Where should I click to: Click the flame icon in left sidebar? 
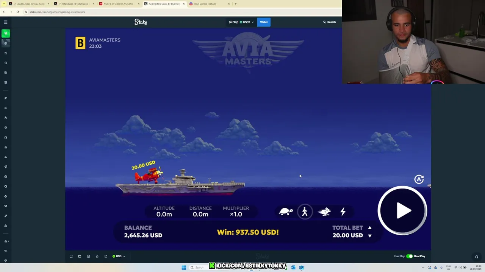(5, 117)
